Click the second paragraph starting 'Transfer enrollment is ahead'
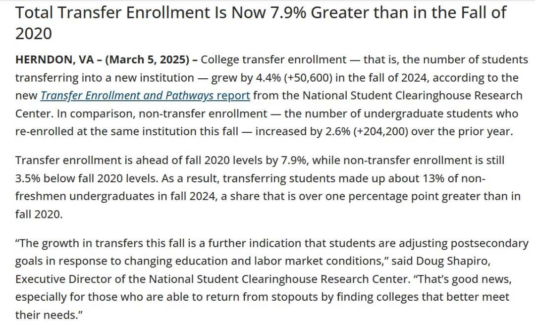Image resolution: width=535 pixels, height=331 pixels. (268, 187)
